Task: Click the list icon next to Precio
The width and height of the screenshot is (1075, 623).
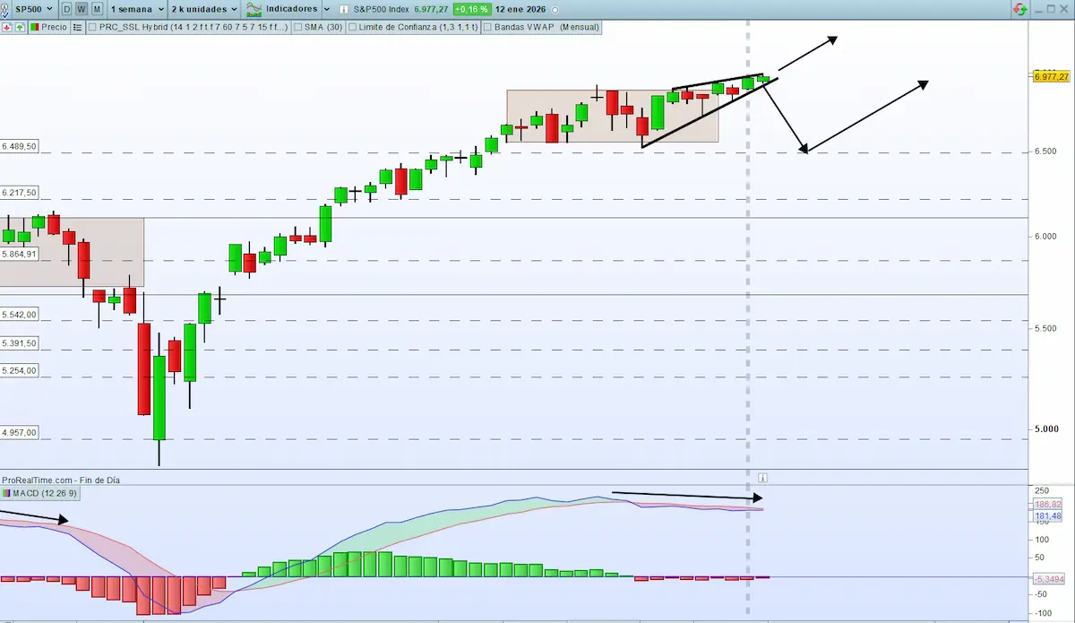Action: click(x=77, y=27)
